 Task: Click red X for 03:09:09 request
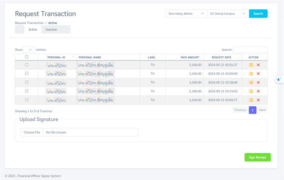coord(258,74)
